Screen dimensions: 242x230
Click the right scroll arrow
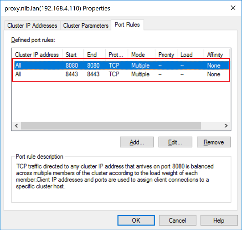click(x=226, y=125)
